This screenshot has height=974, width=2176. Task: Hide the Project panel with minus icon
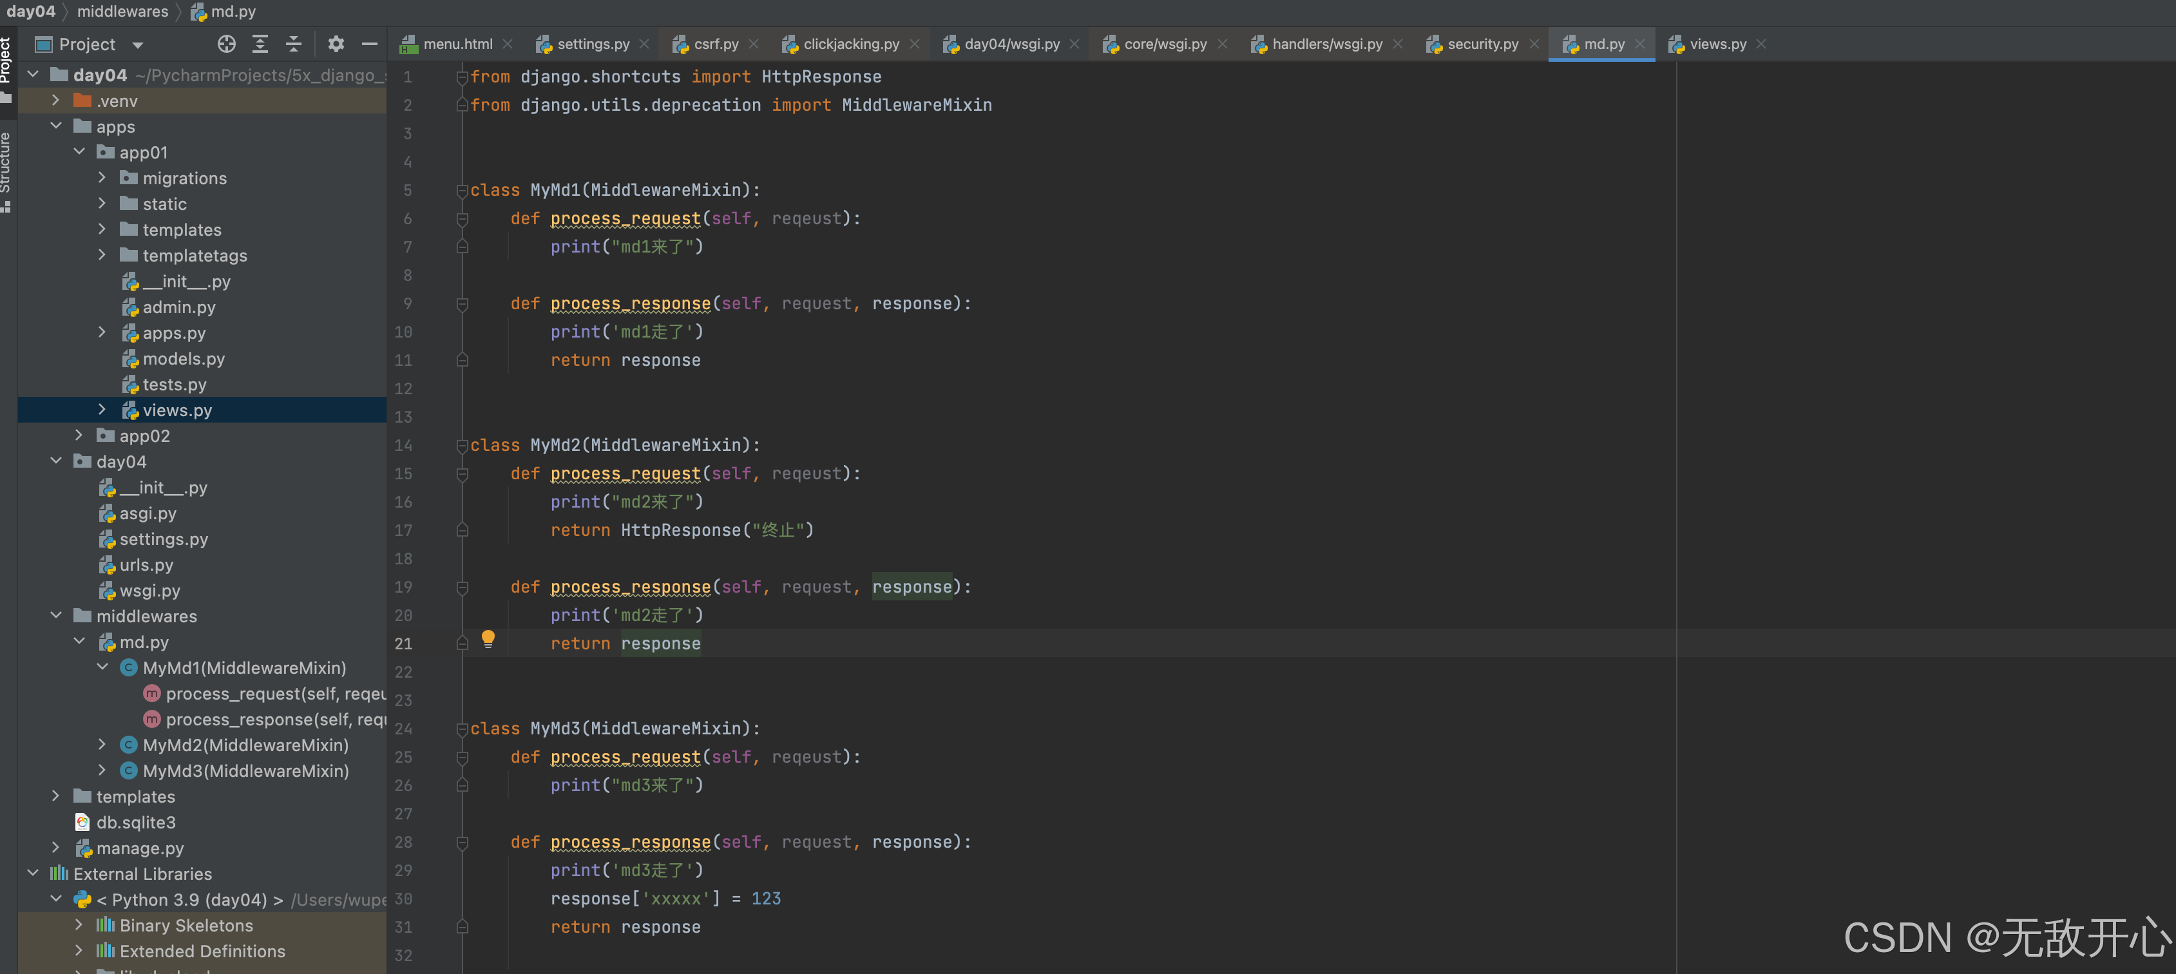[369, 44]
